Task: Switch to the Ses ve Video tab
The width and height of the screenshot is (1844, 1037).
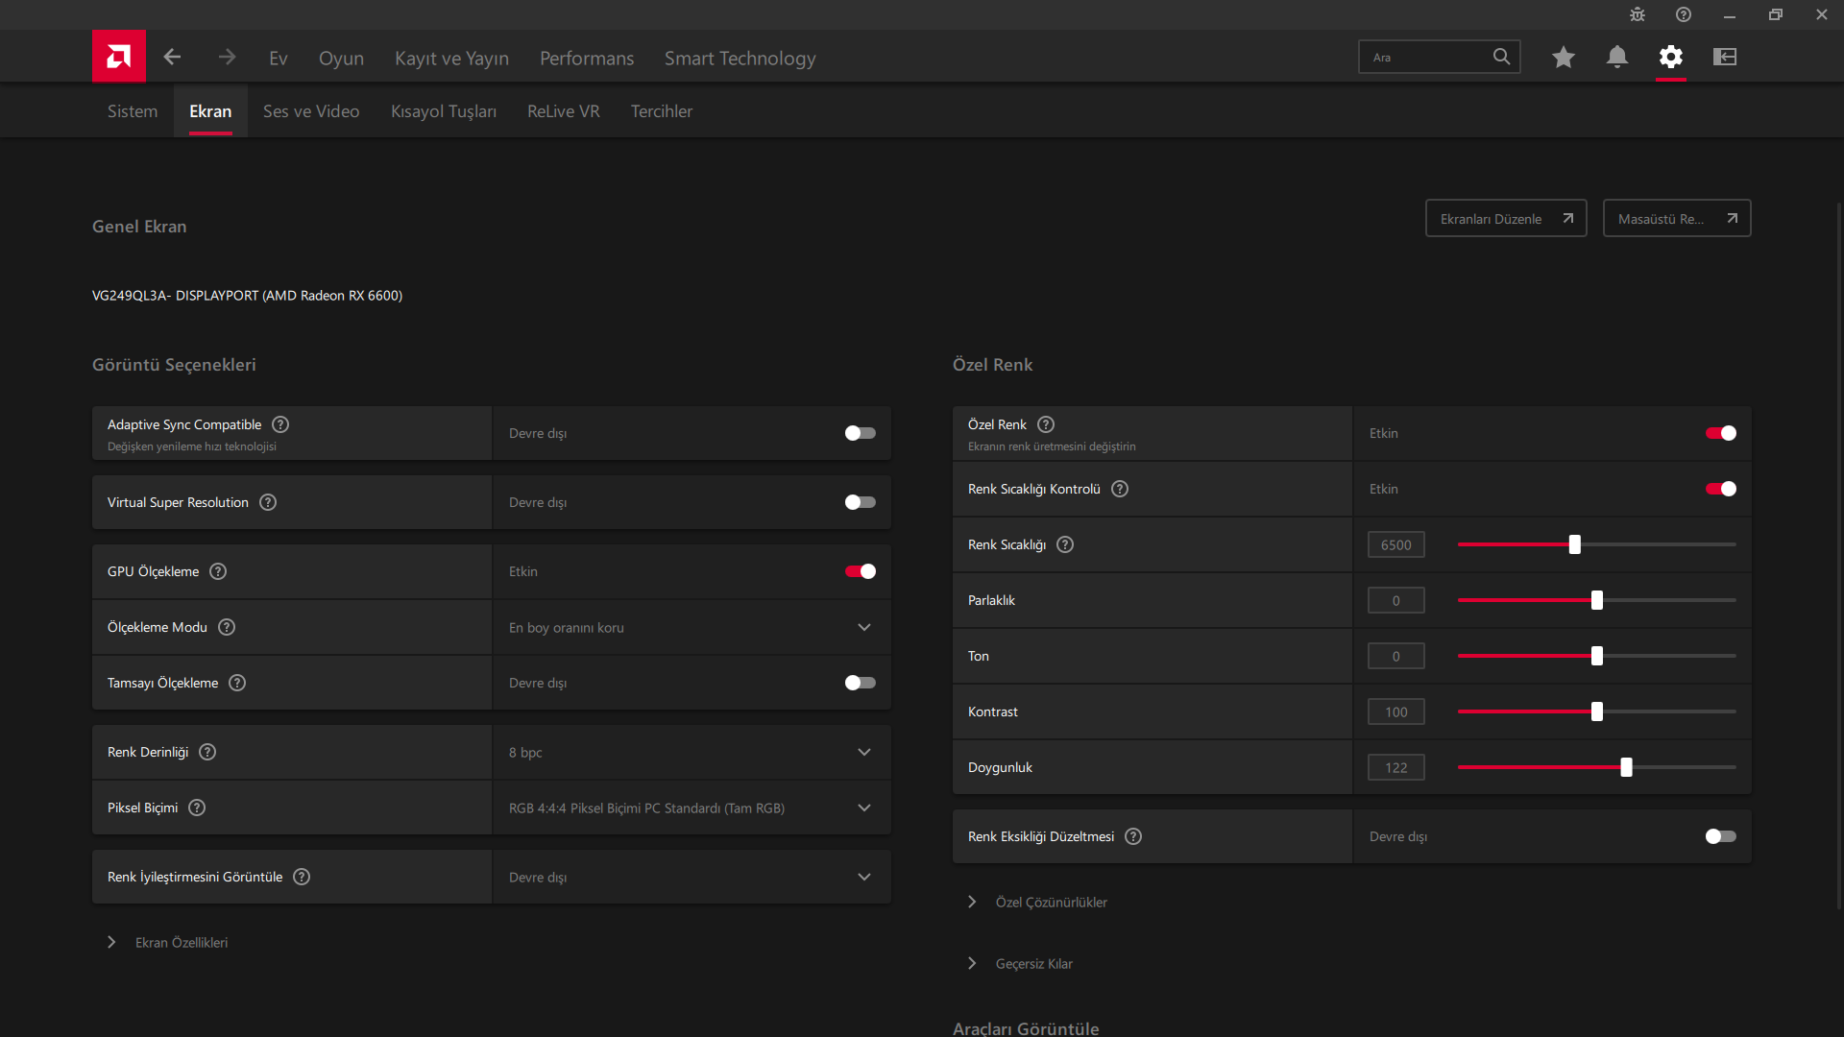Action: tap(311, 111)
